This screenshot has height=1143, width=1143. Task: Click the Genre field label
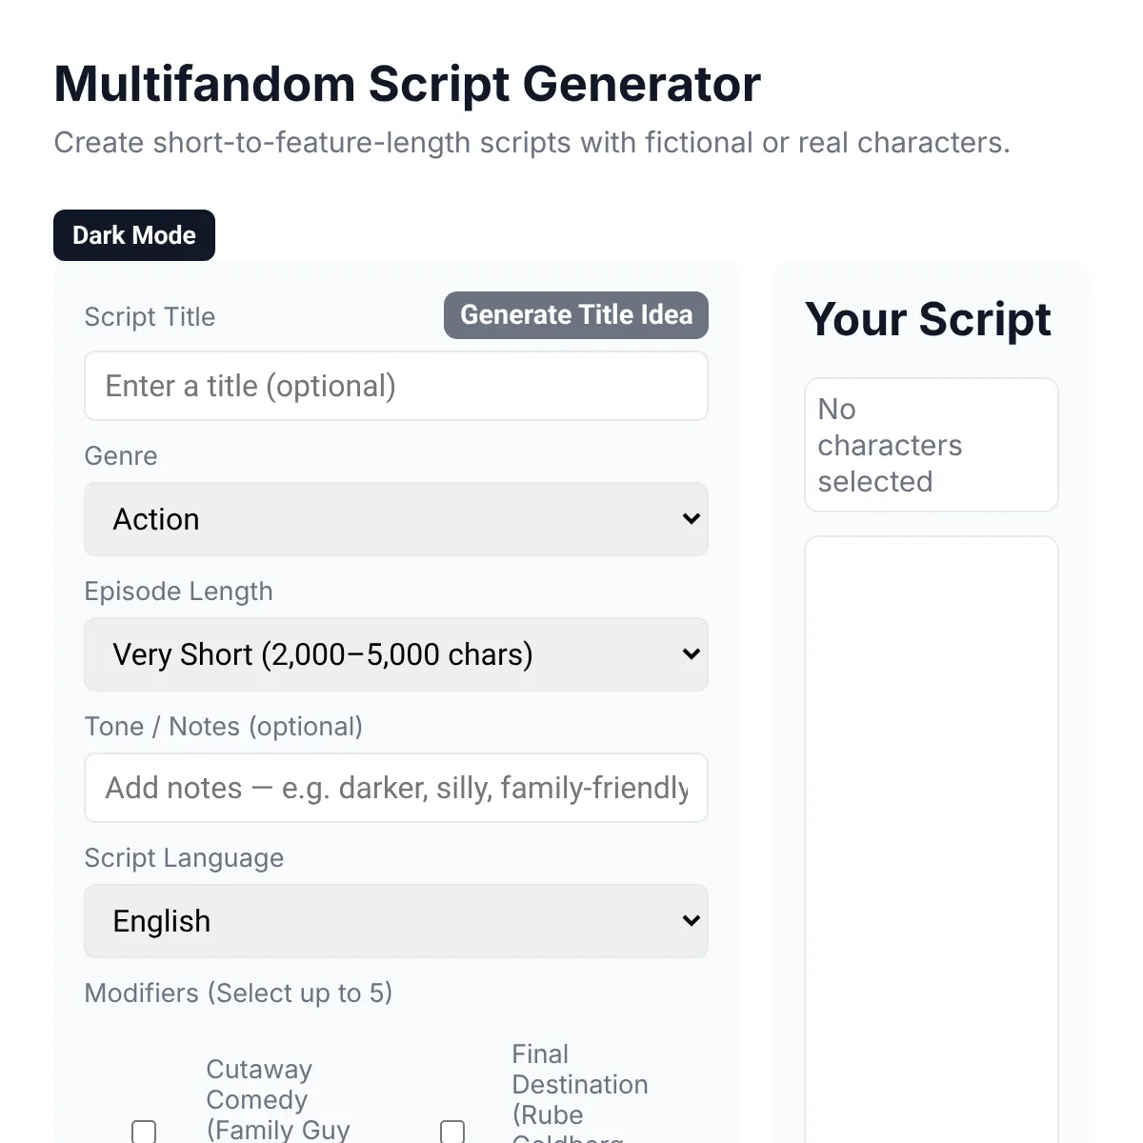[121, 456]
